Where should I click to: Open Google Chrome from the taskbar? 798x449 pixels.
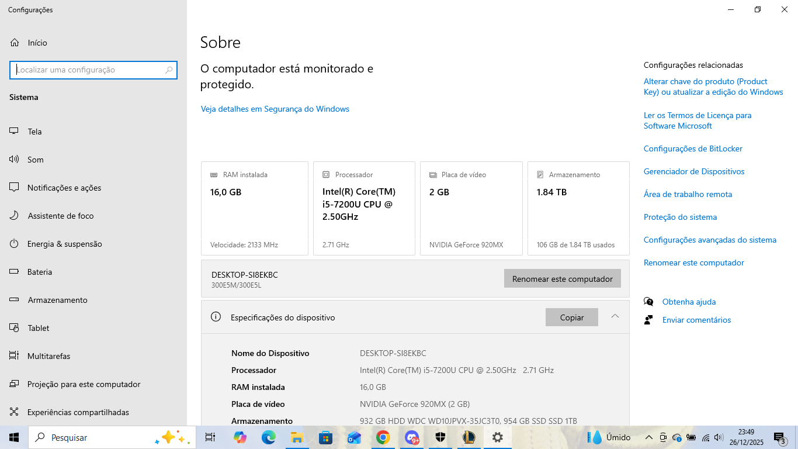click(x=383, y=437)
